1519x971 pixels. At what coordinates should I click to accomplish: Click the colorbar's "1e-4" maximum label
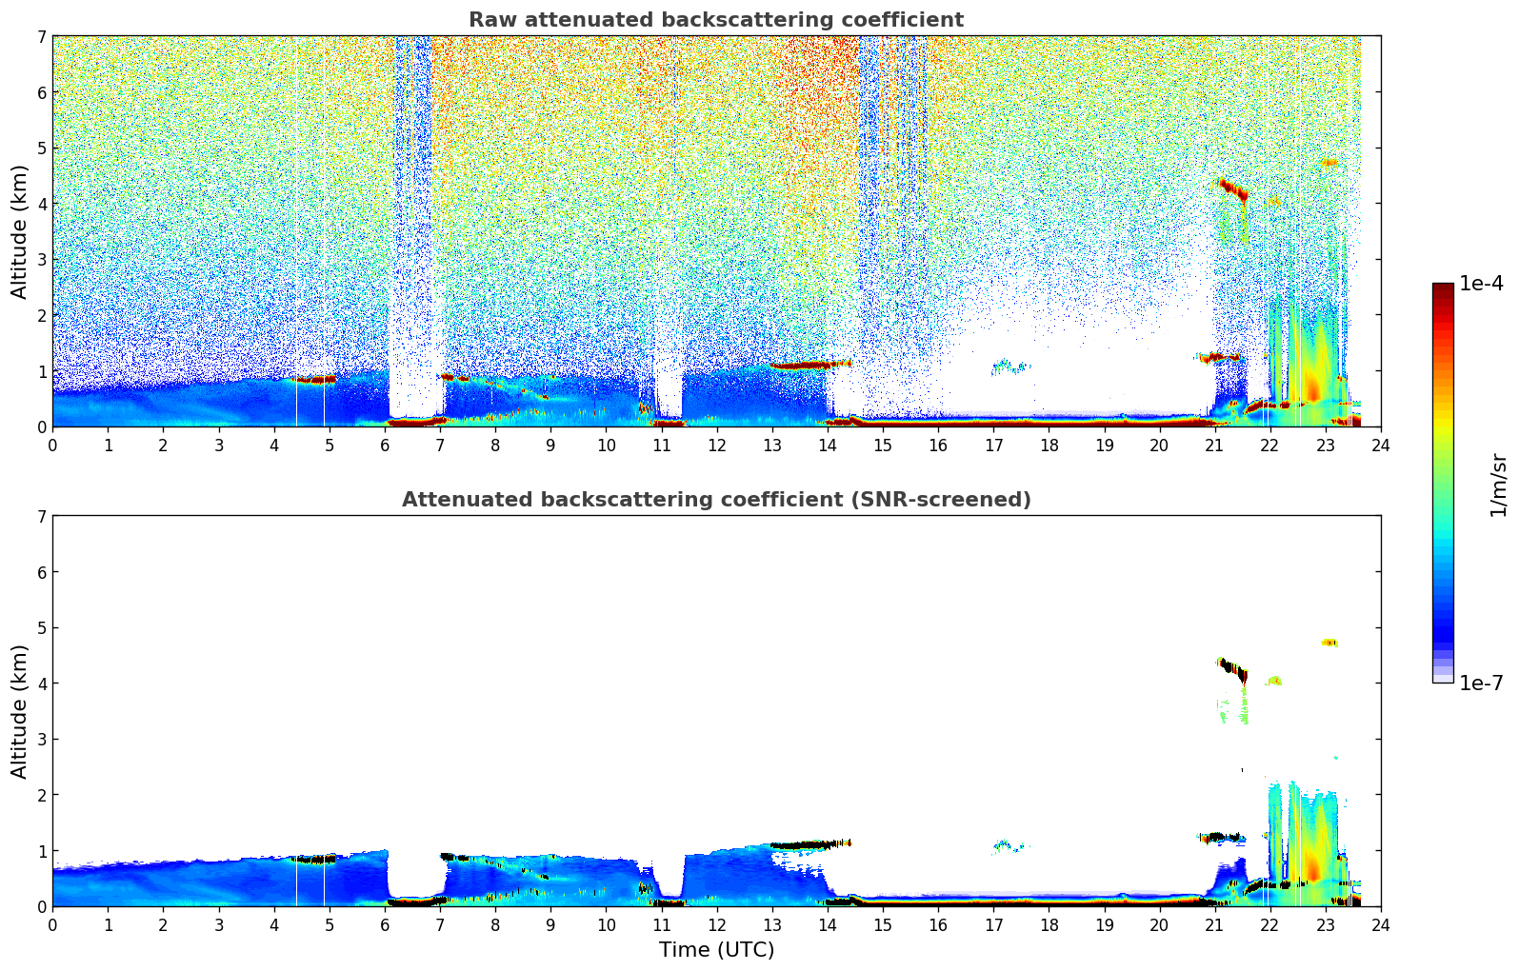tap(1481, 284)
